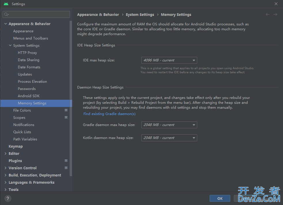Open Date Formats settings
Screen dimensions: 283x205
(29, 67)
